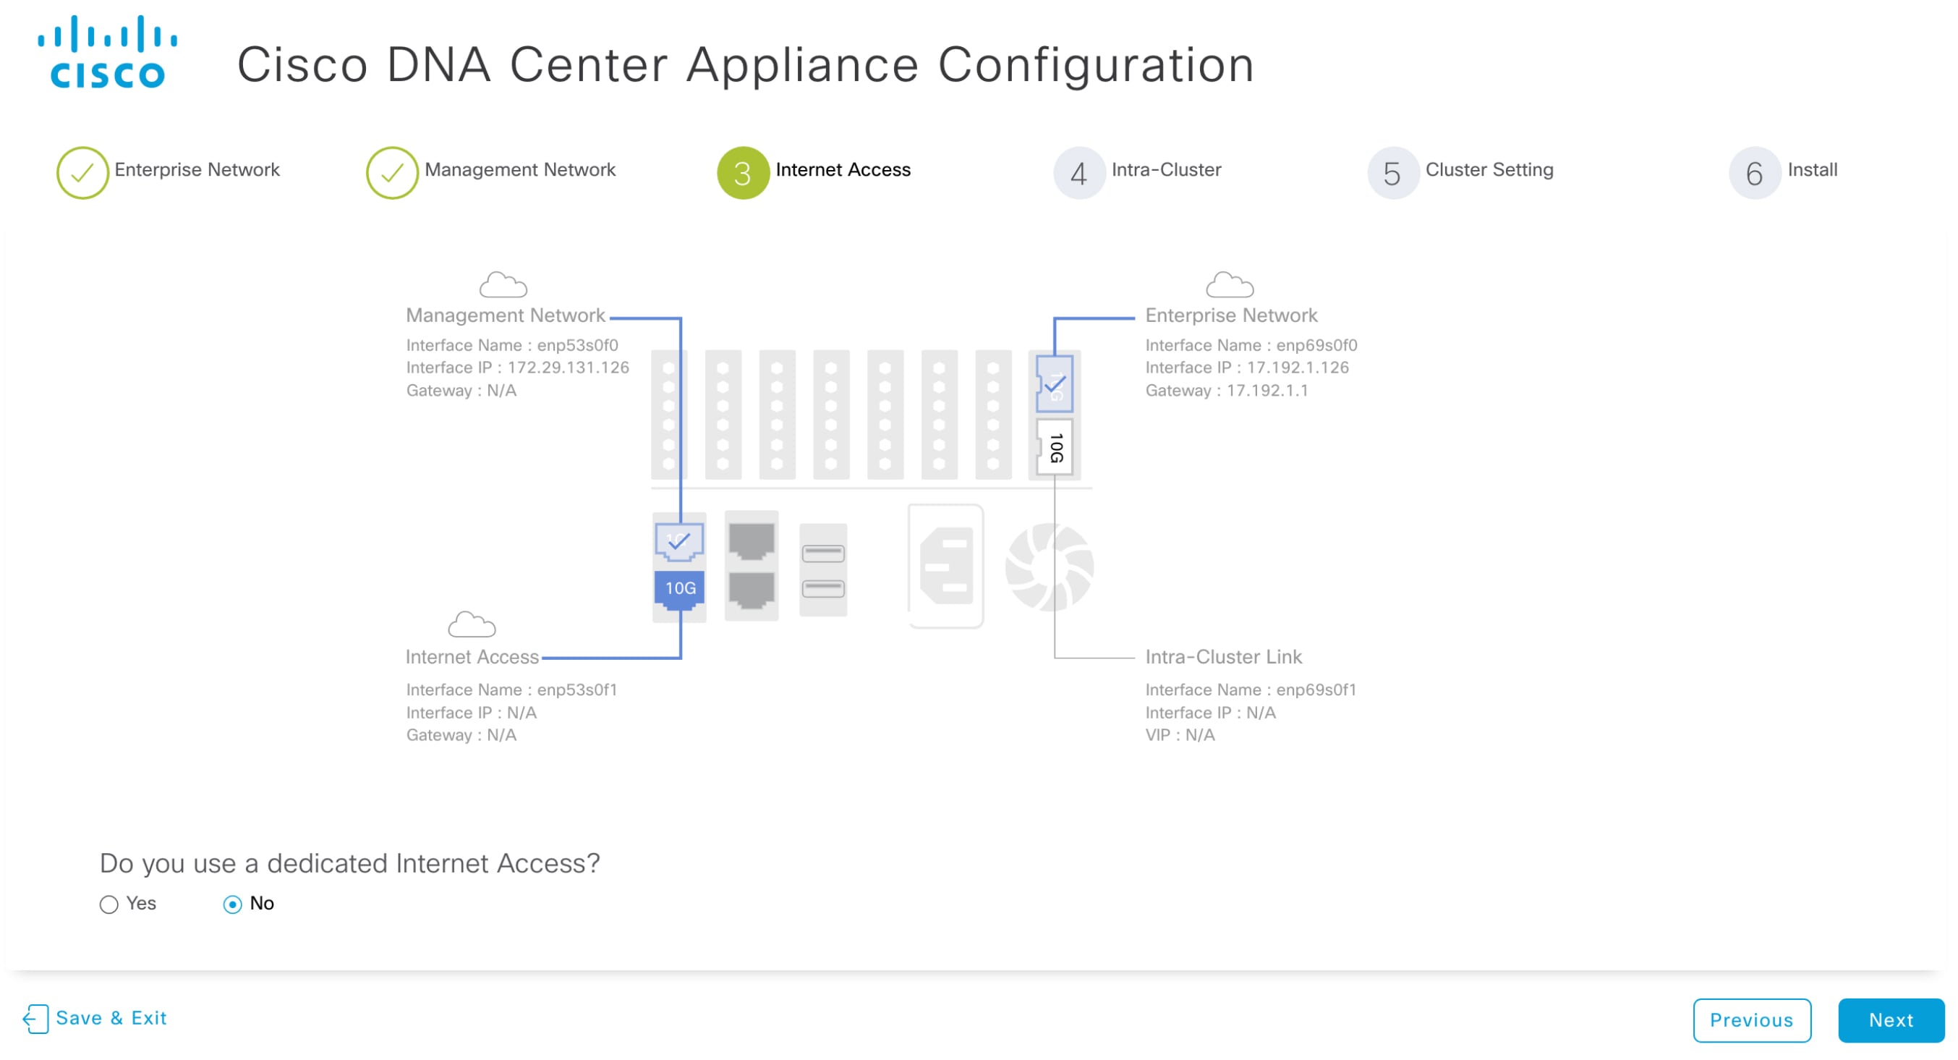Image resolution: width=1958 pixels, height=1060 pixels.
Task: Click the power supply icon on the diagram
Action: (x=946, y=567)
